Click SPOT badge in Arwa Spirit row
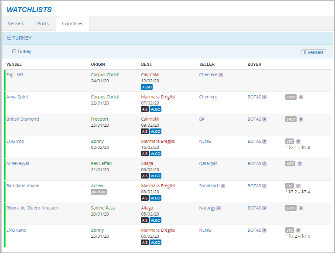Image resolution: width=335 pixels, height=253 pixels. pyautogui.click(x=291, y=97)
